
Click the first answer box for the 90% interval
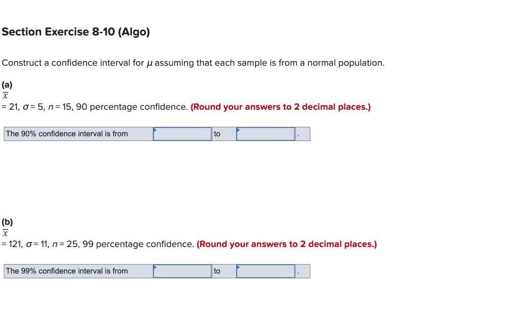[182, 134]
